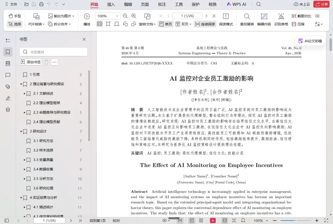The image size is (333, 224).
Task: Click 未上云 cloud status button
Action: coord(302,4)
